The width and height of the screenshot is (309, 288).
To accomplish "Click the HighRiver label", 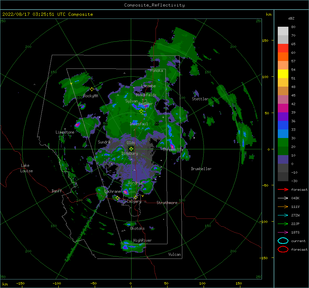I will (x=142, y=240).
